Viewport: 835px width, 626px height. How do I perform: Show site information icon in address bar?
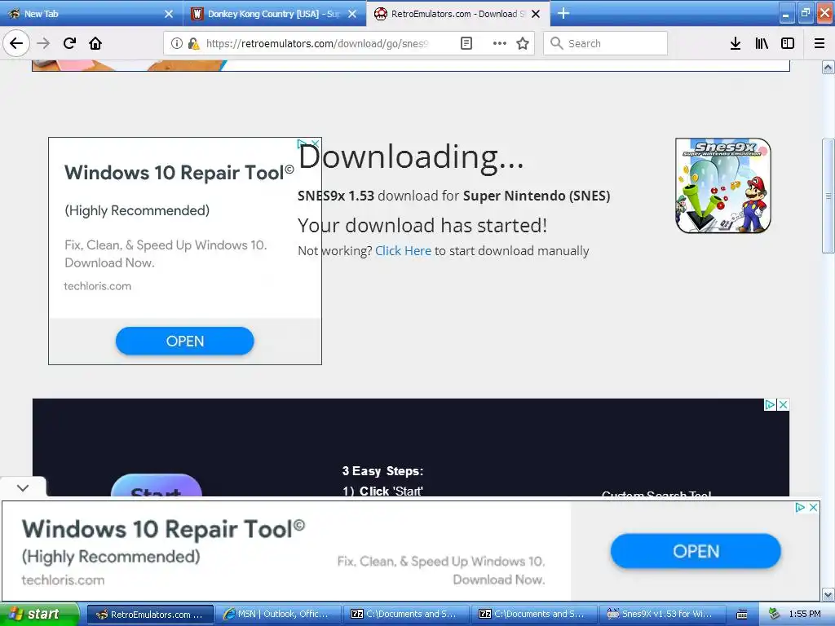tap(176, 44)
